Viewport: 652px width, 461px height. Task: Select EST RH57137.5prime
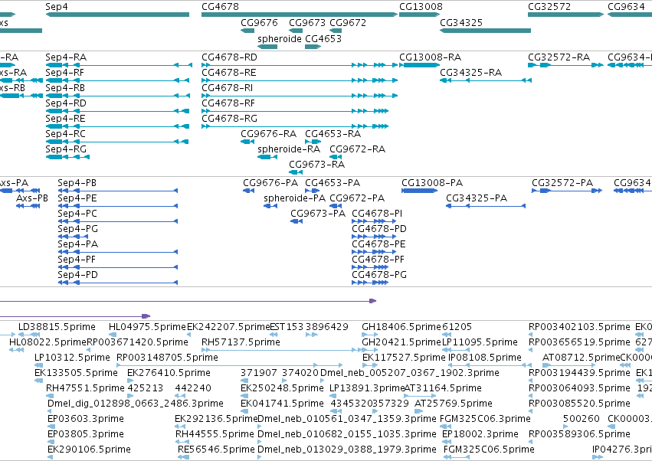tap(241, 342)
